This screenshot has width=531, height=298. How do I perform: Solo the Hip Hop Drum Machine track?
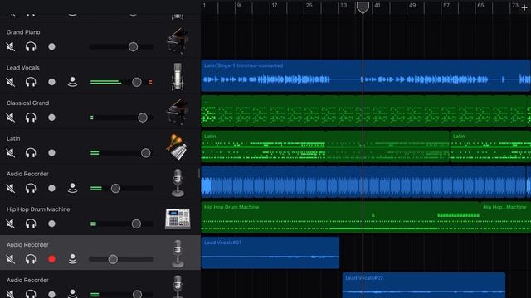coord(31,223)
